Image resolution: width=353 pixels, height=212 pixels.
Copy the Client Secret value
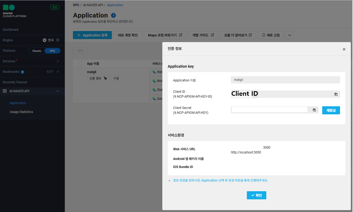tap(314, 110)
